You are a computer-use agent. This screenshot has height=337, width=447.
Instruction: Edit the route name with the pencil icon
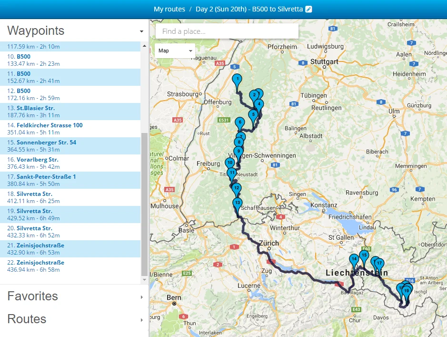(308, 9)
